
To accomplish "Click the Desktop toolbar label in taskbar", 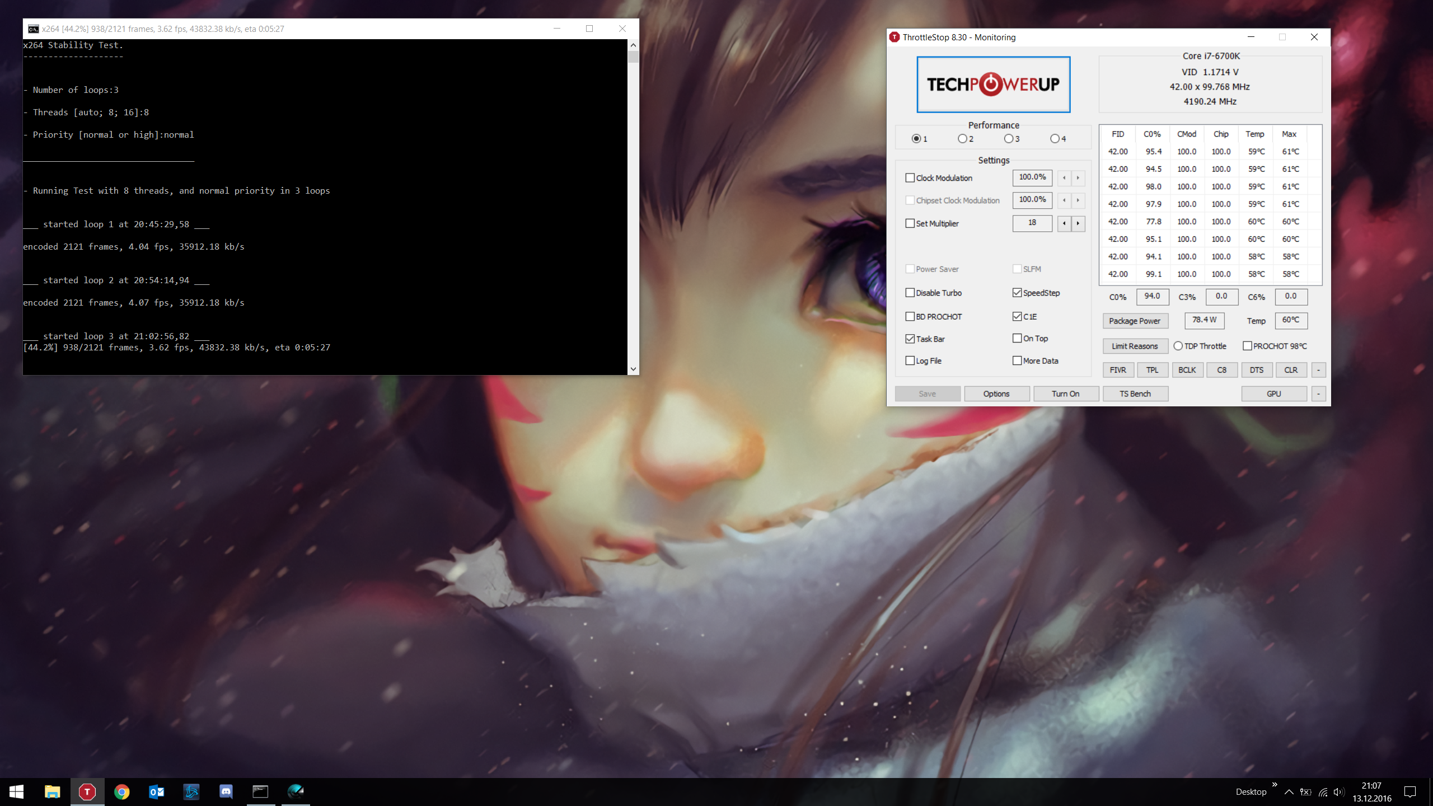I will click(1251, 792).
